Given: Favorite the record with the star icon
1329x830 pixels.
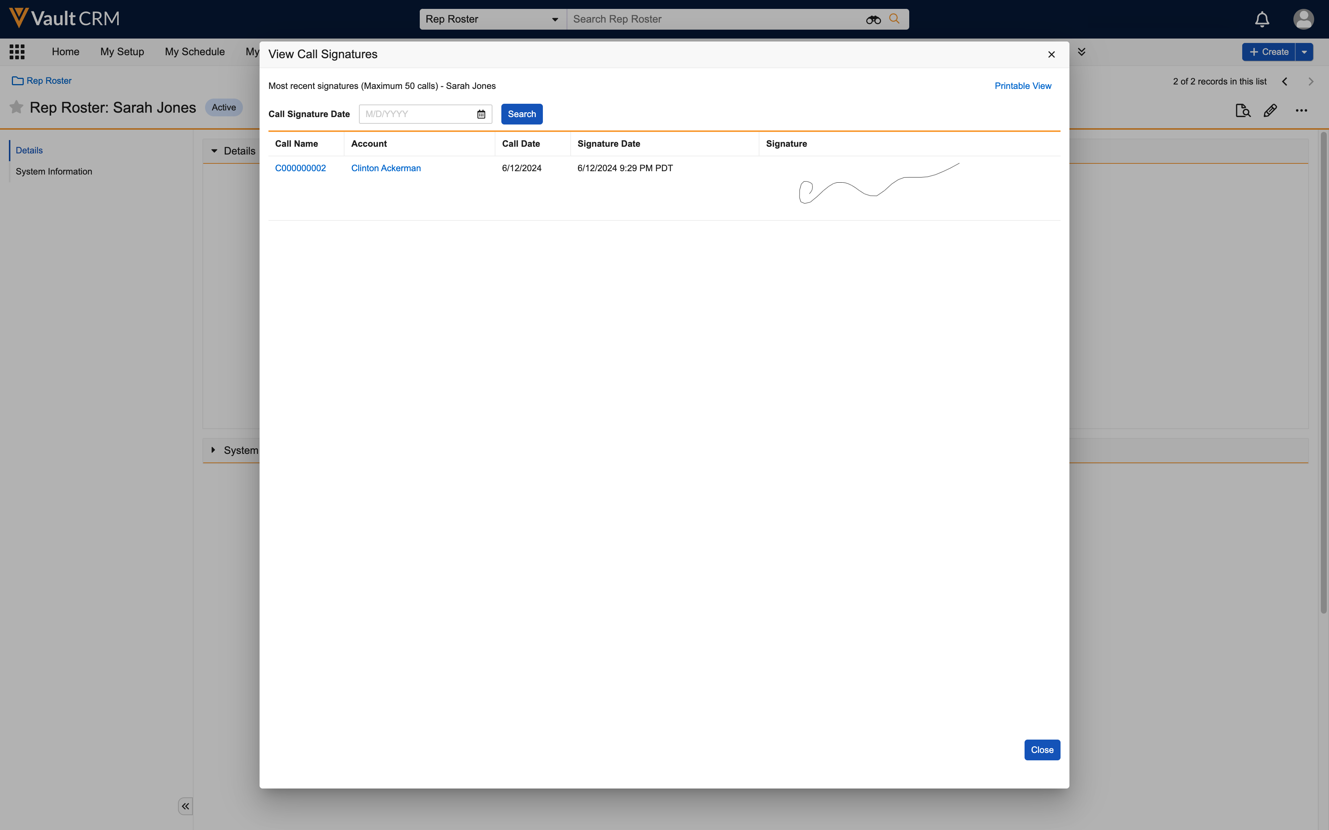Looking at the screenshot, I should [x=16, y=107].
